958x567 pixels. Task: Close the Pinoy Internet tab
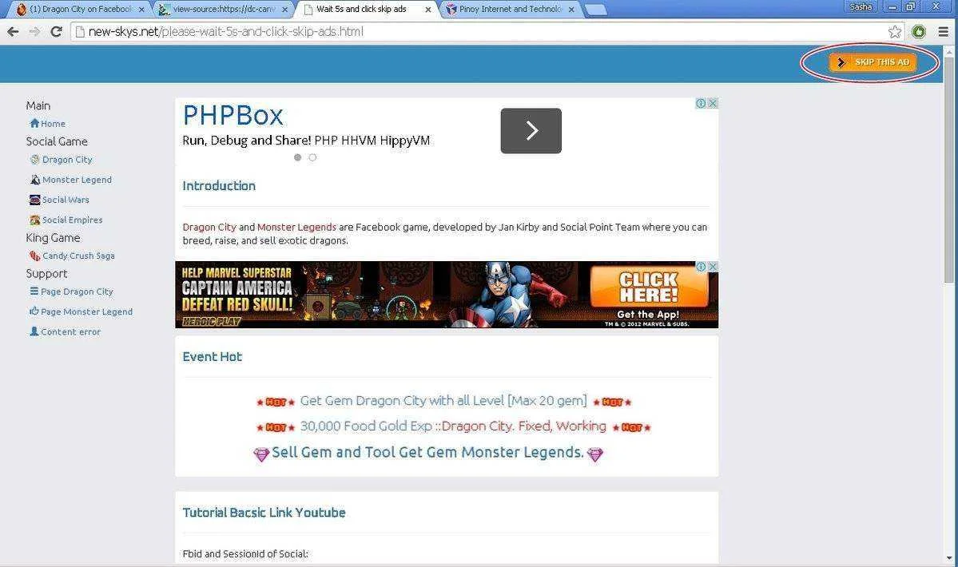[572, 10]
